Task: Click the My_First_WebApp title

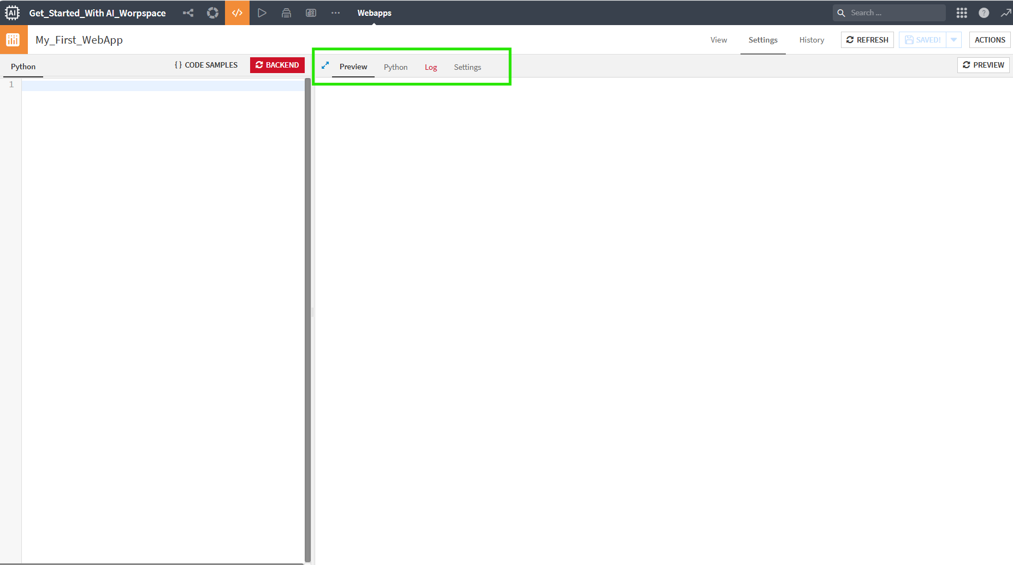Action: pyautogui.click(x=79, y=40)
